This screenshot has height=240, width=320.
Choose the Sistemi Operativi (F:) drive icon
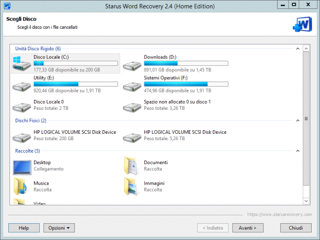[x=132, y=86]
